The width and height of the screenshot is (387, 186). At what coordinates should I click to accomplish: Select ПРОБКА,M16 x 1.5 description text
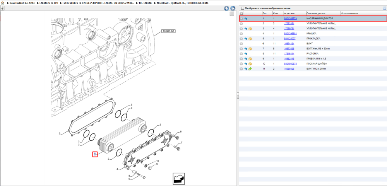click(317, 59)
